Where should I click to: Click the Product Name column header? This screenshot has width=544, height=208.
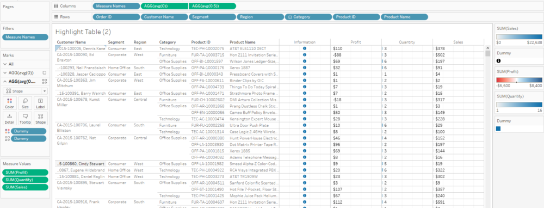click(243, 42)
